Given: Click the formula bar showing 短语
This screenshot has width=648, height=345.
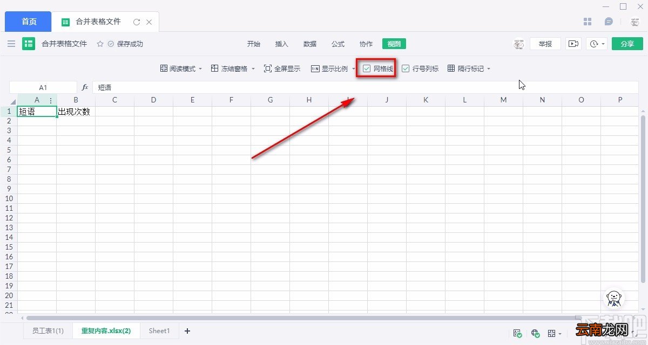Looking at the screenshot, I should click(x=365, y=87).
